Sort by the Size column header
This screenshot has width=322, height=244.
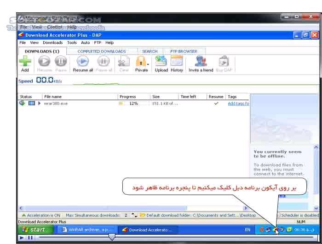pyautogui.click(x=164, y=97)
